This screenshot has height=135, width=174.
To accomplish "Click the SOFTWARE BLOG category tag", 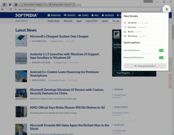I will tap(39, 41).
